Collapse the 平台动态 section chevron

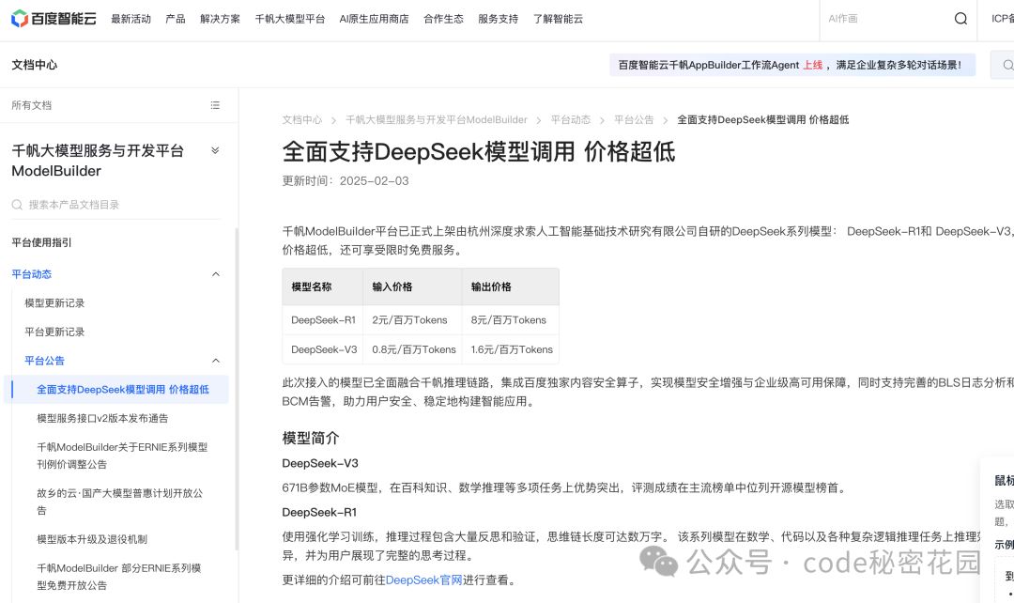coord(216,274)
